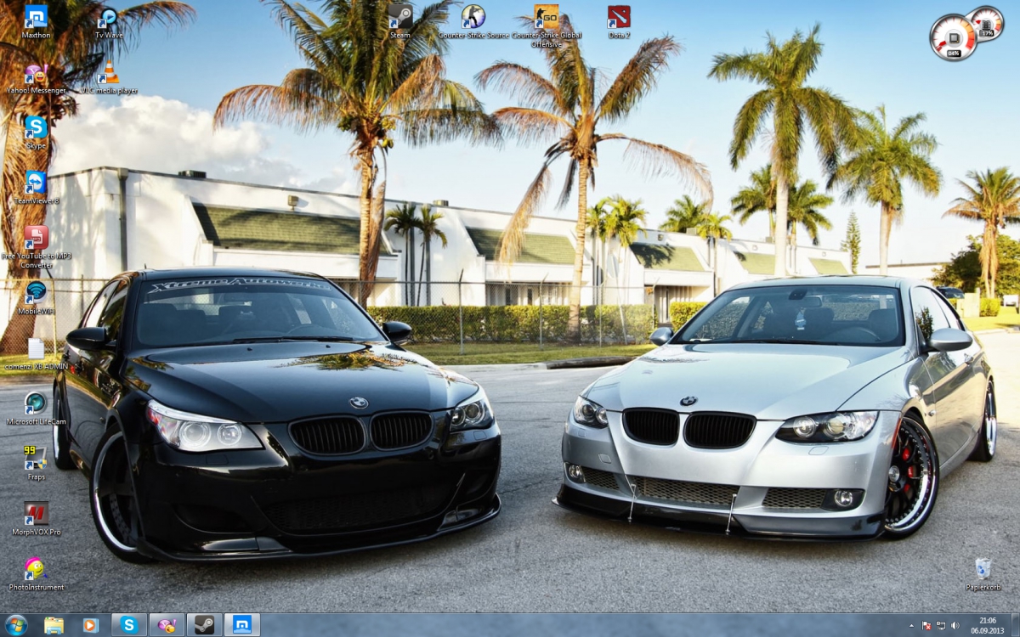Open the Tv Wave desktop shortcut
The height and width of the screenshot is (637, 1020).
[x=108, y=22]
